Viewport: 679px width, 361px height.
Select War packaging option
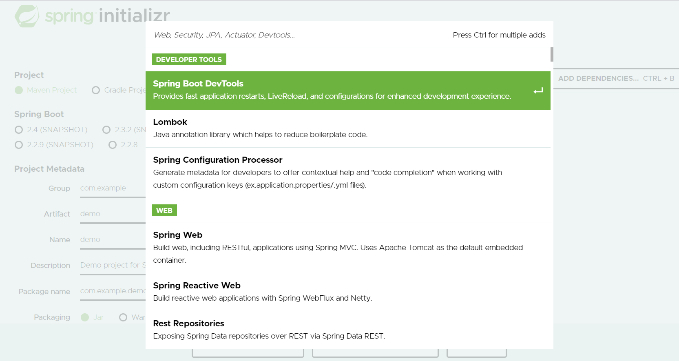123,317
